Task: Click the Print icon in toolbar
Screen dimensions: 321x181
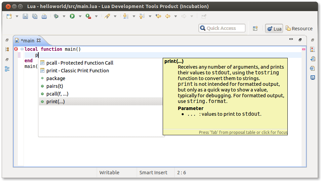Action: [x=44, y=16]
